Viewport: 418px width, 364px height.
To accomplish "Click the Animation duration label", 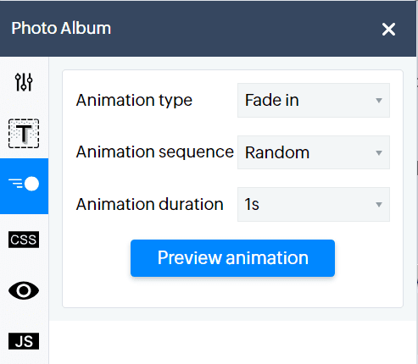I will (150, 204).
